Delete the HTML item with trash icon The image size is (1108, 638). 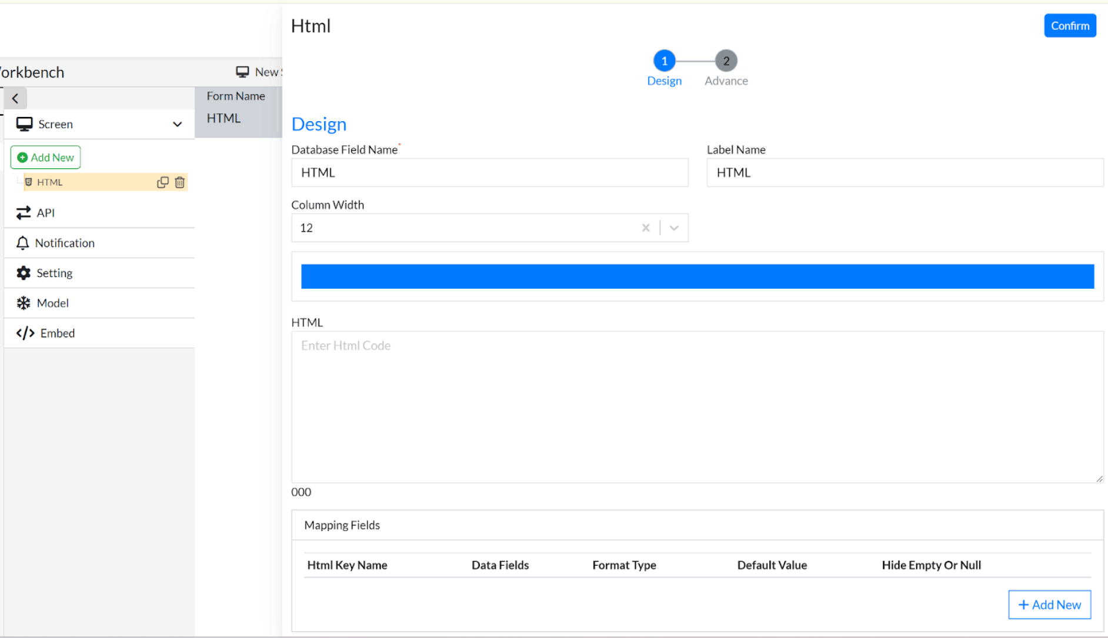pyautogui.click(x=180, y=182)
